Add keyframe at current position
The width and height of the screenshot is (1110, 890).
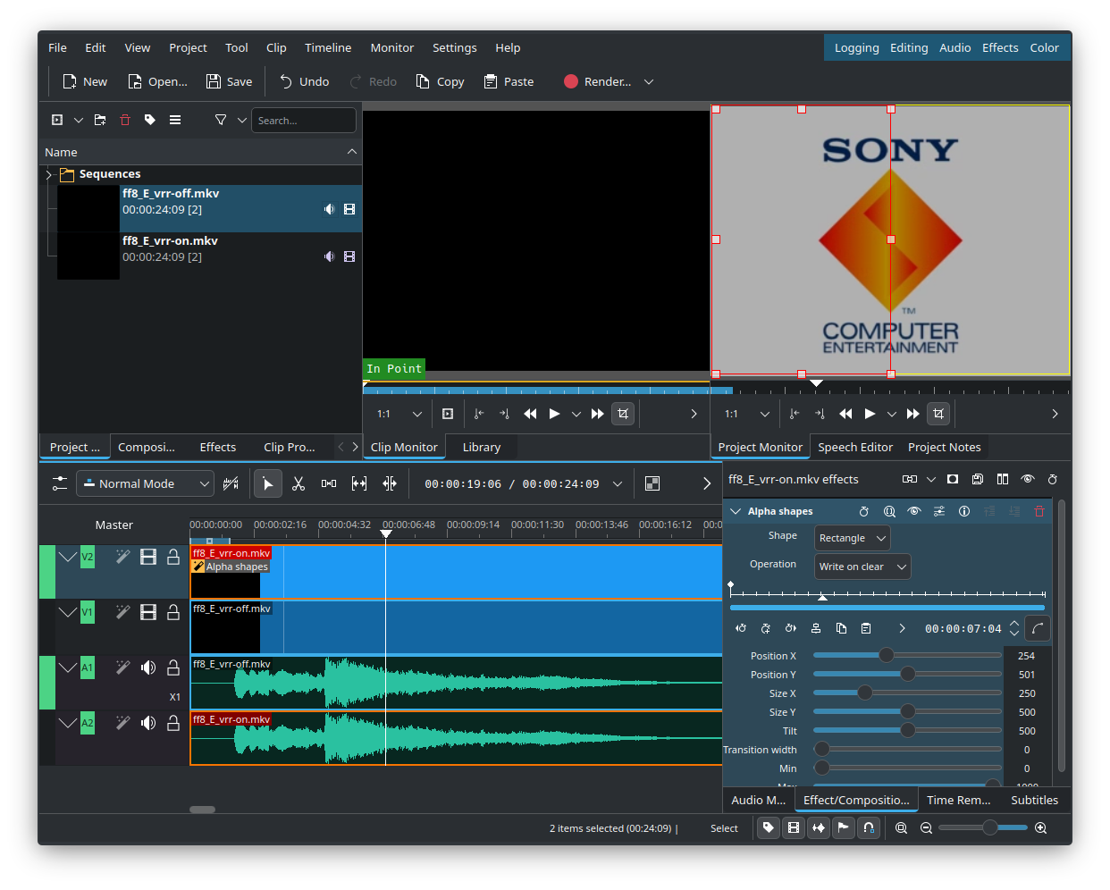click(x=766, y=628)
